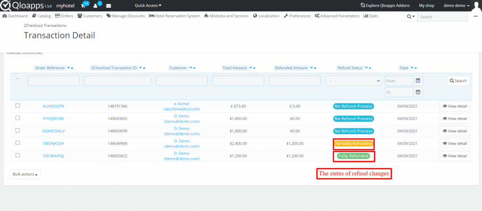The width and height of the screenshot is (482, 211).
Task: Select checkbox for order OBDAJXQSA
Action: [x=17, y=142]
